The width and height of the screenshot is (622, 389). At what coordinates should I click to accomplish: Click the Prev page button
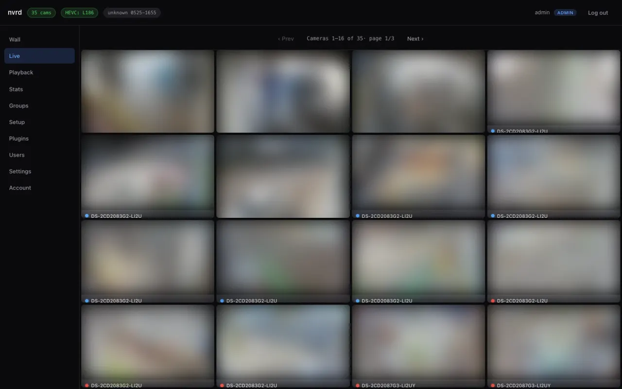tap(286, 39)
